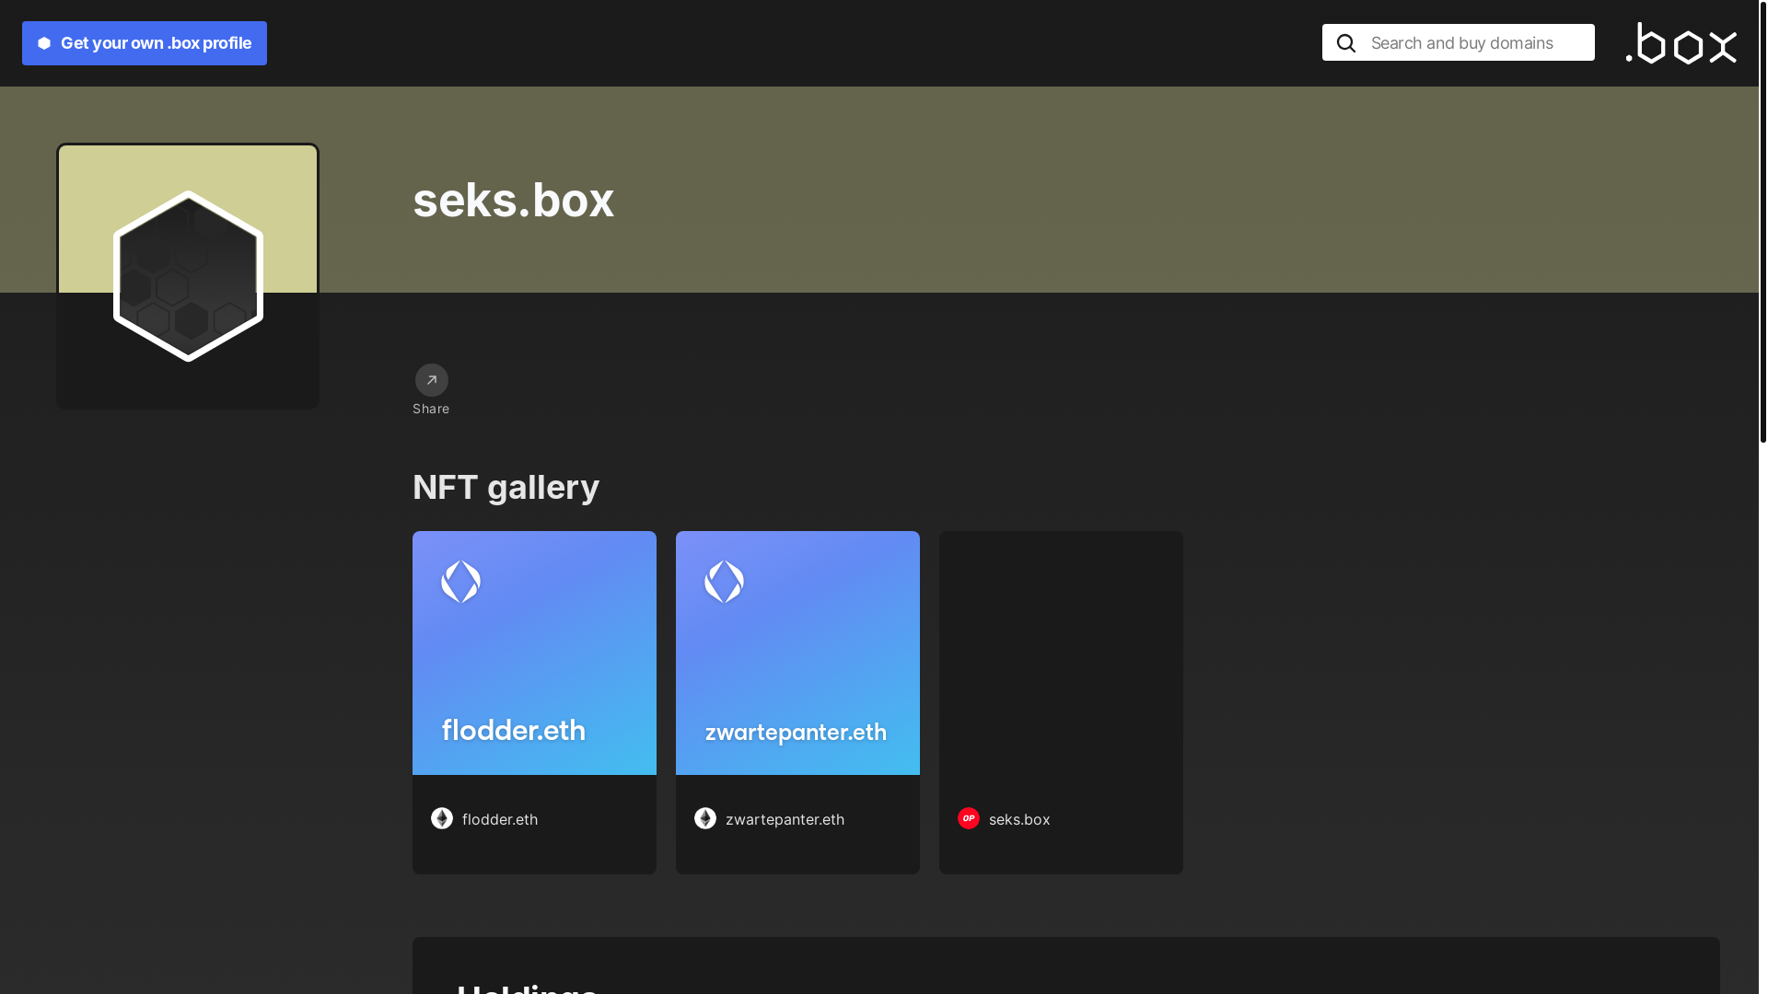Open the zwartepanter.eth NFT image

pyautogui.click(x=797, y=653)
